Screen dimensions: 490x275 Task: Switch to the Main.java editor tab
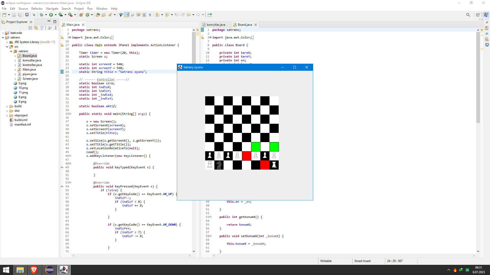pos(73,25)
